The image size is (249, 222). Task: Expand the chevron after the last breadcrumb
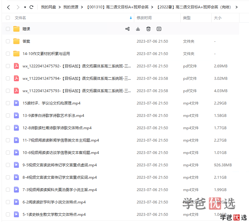(237, 7)
